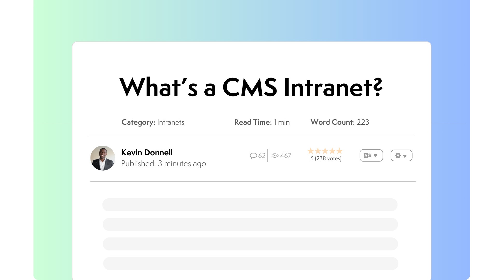Viewport: 498px width, 280px height.
Task: Click the comment count 62
Action: pos(262,156)
